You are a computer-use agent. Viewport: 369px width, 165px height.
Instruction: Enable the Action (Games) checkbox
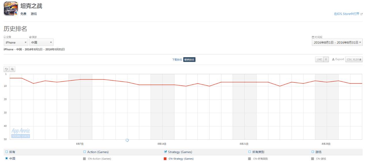pyautogui.click(x=84, y=152)
